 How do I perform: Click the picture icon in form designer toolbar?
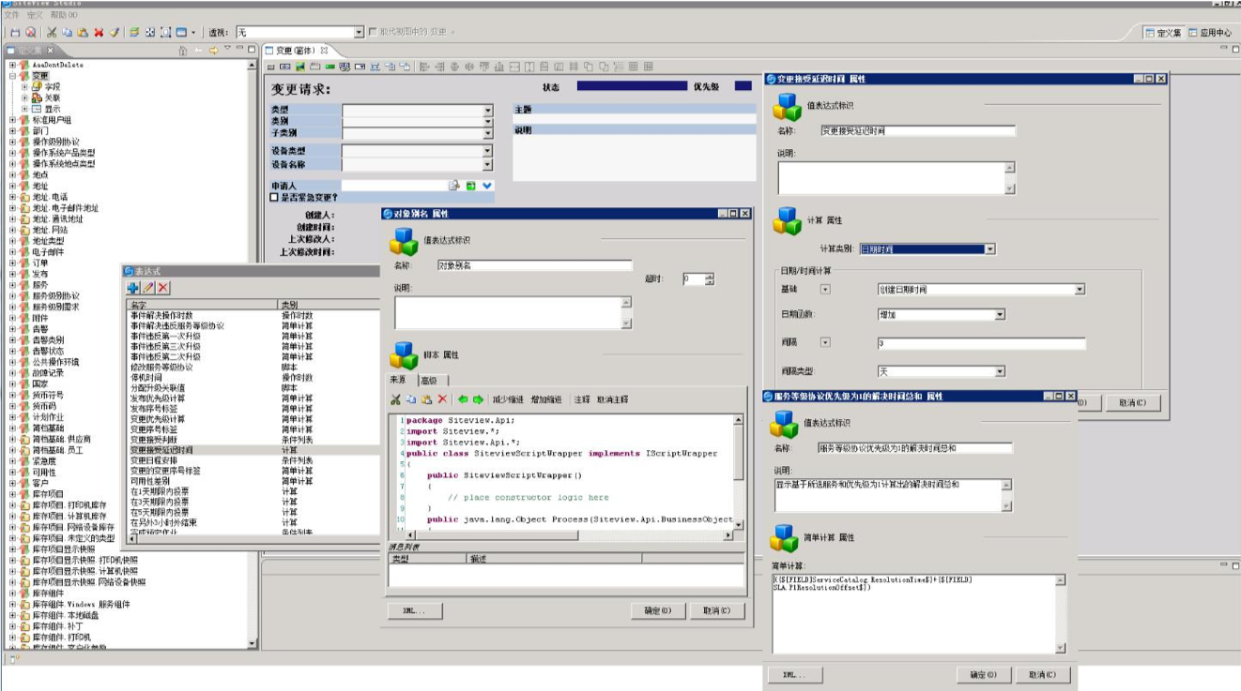301,67
